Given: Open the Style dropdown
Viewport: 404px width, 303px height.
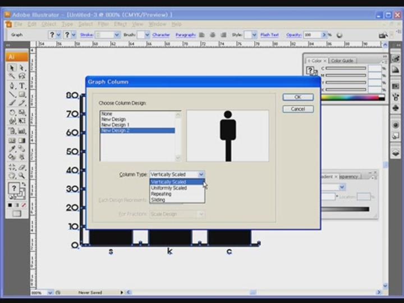Looking at the screenshot, I should (254, 35).
